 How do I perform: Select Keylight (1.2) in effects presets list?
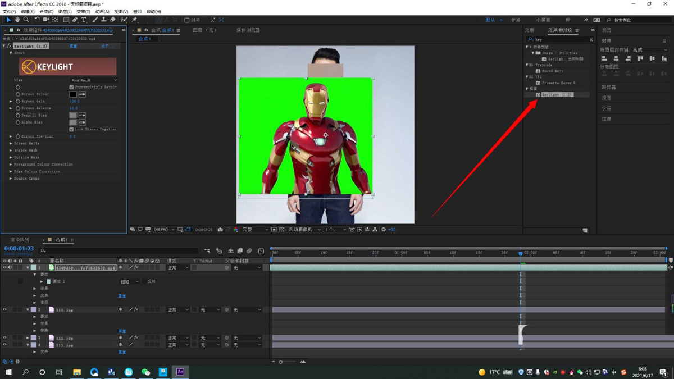(557, 95)
